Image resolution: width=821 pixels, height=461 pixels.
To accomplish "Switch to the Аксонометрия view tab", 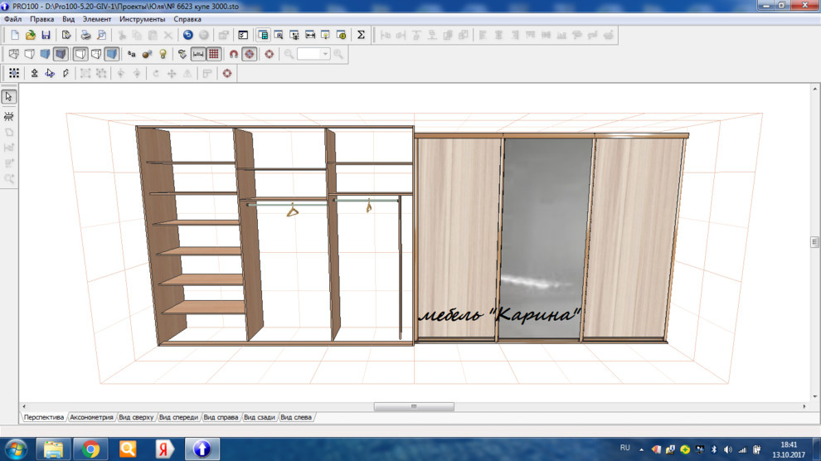I will [x=91, y=417].
